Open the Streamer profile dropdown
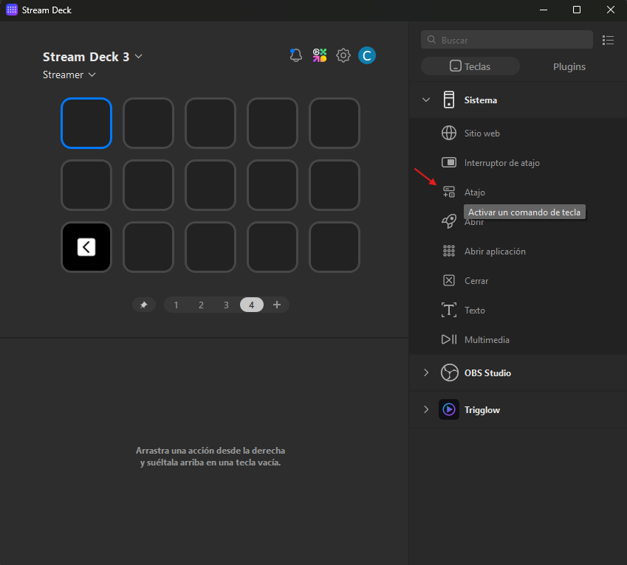This screenshot has width=627, height=565. coord(69,74)
